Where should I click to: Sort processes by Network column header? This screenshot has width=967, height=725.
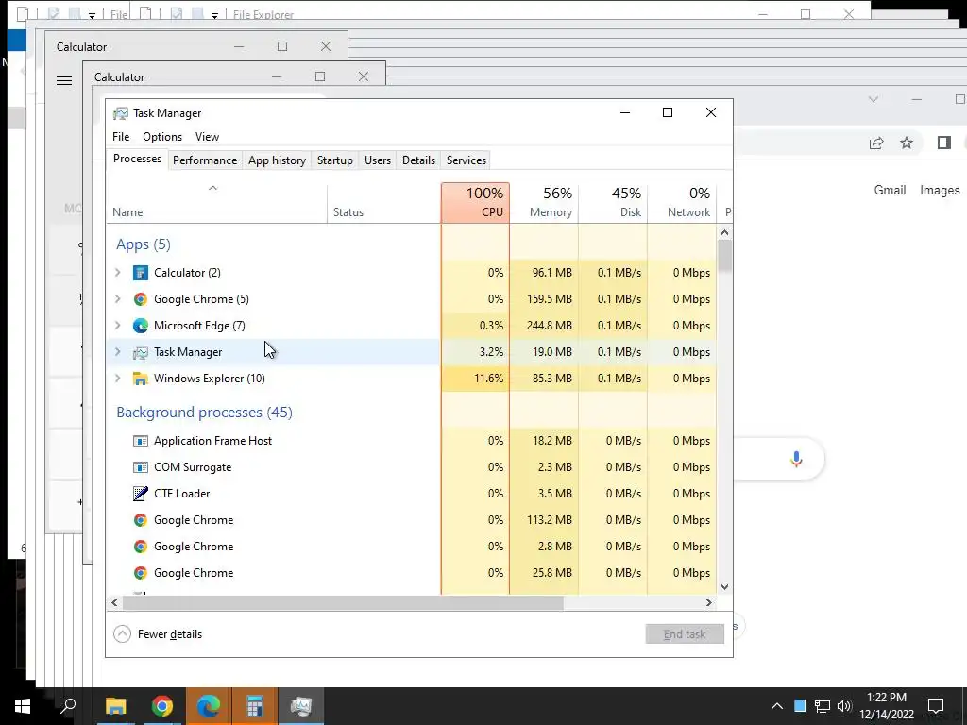tap(682, 203)
